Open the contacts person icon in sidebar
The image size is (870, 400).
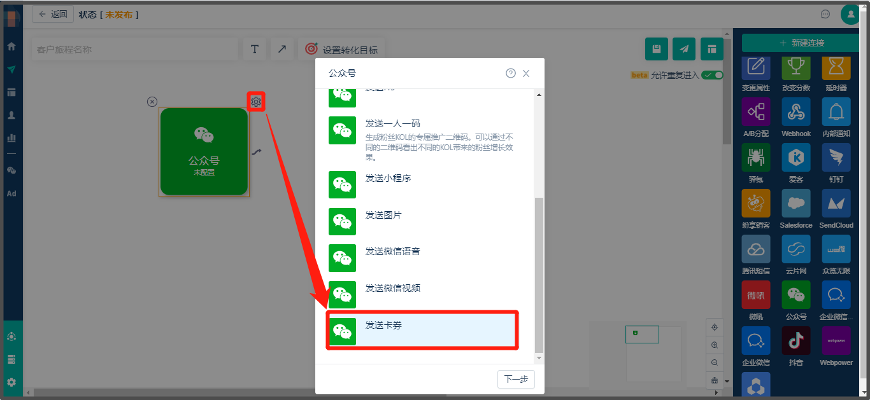tap(11, 115)
